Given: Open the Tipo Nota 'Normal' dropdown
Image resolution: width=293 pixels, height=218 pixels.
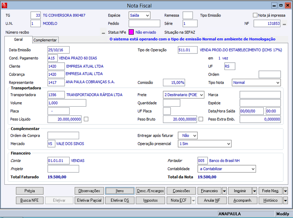Looking at the screenshot, I should tap(256, 83).
